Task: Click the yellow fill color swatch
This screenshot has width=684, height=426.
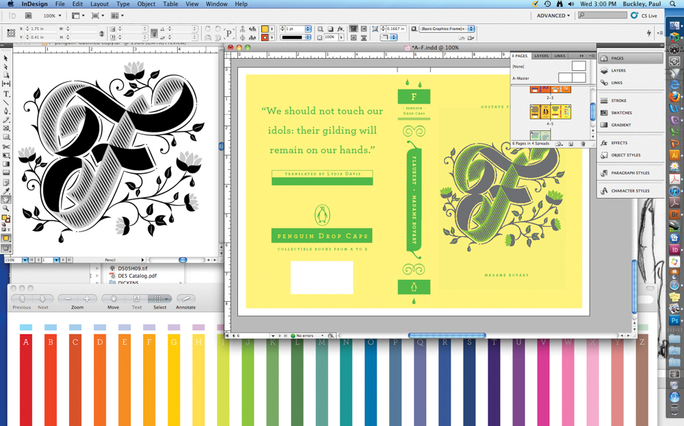Action: click(265, 29)
